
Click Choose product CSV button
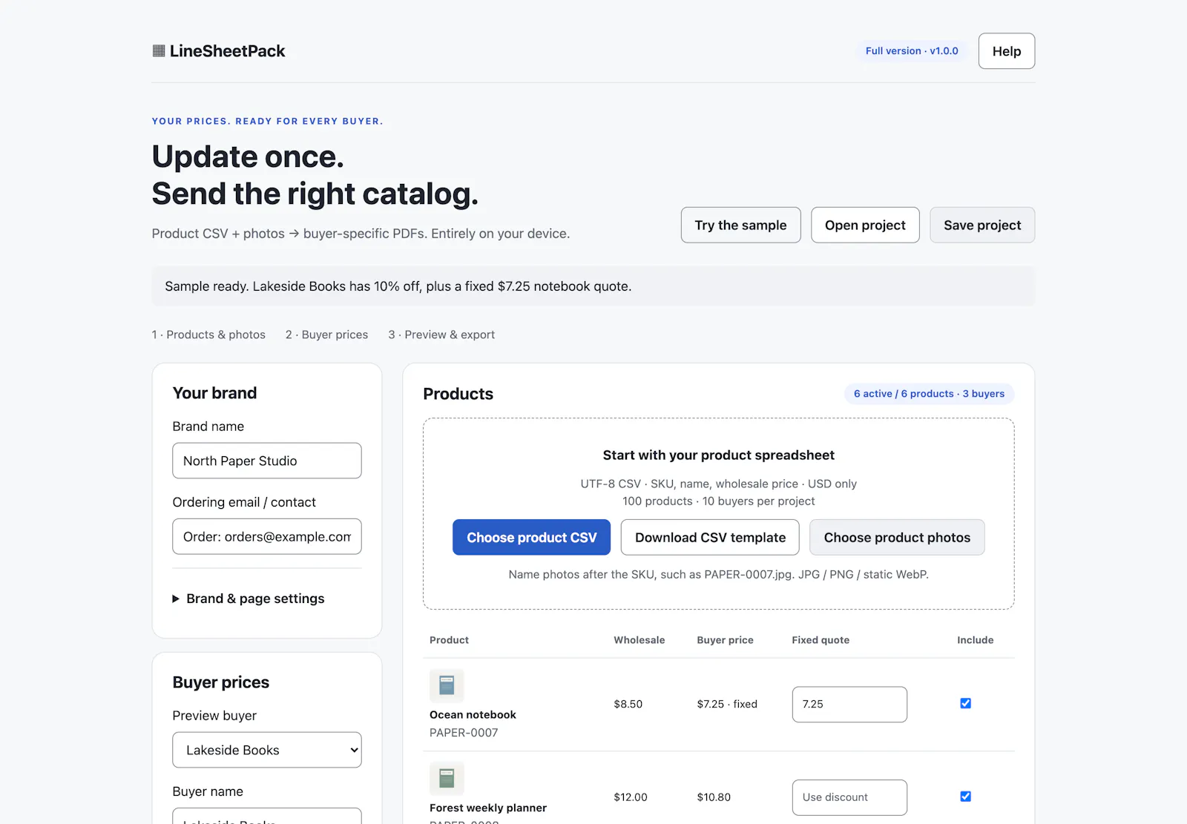pyautogui.click(x=532, y=538)
